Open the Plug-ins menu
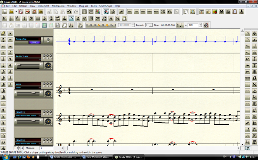 coord(83,6)
